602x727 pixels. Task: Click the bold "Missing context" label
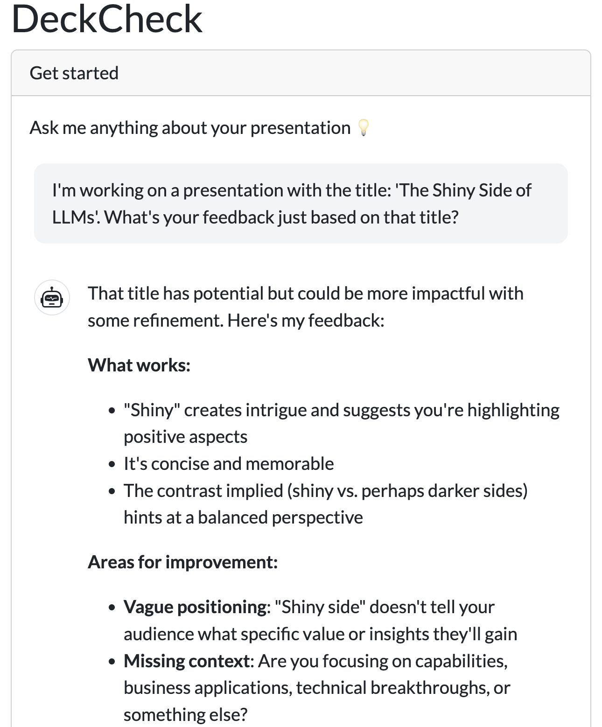click(187, 661)
